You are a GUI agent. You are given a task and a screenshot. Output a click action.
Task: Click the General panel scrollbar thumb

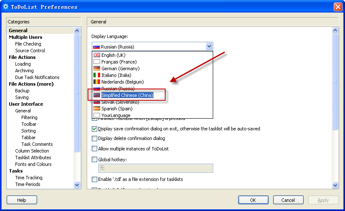coord(335,82)
